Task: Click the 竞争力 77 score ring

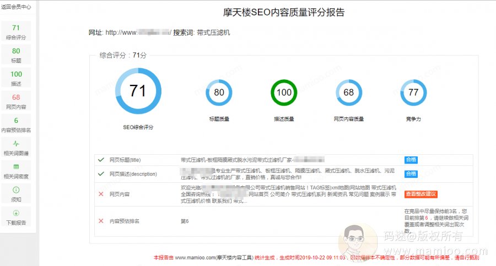Action: pyautogui.click(x=413, y=93)
